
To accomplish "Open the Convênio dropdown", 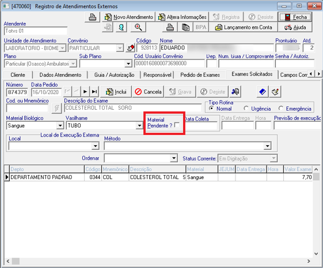I will (120, 48).
